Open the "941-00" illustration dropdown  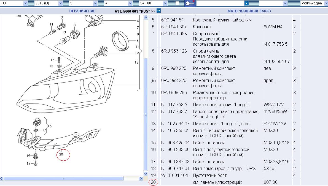(165, 3)
